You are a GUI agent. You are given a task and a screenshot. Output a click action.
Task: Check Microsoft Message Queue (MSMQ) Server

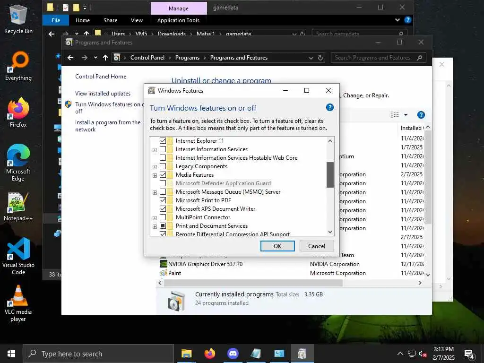[163, 192]
